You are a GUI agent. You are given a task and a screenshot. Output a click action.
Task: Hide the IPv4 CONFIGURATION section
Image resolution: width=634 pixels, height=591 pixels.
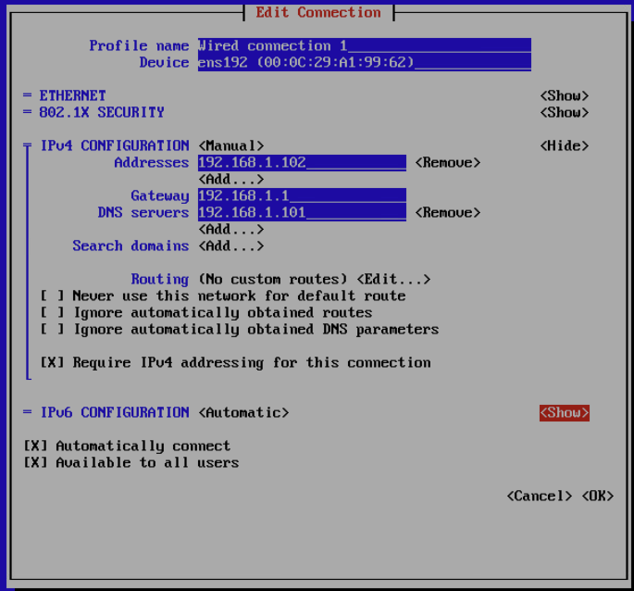coord(565,145)
